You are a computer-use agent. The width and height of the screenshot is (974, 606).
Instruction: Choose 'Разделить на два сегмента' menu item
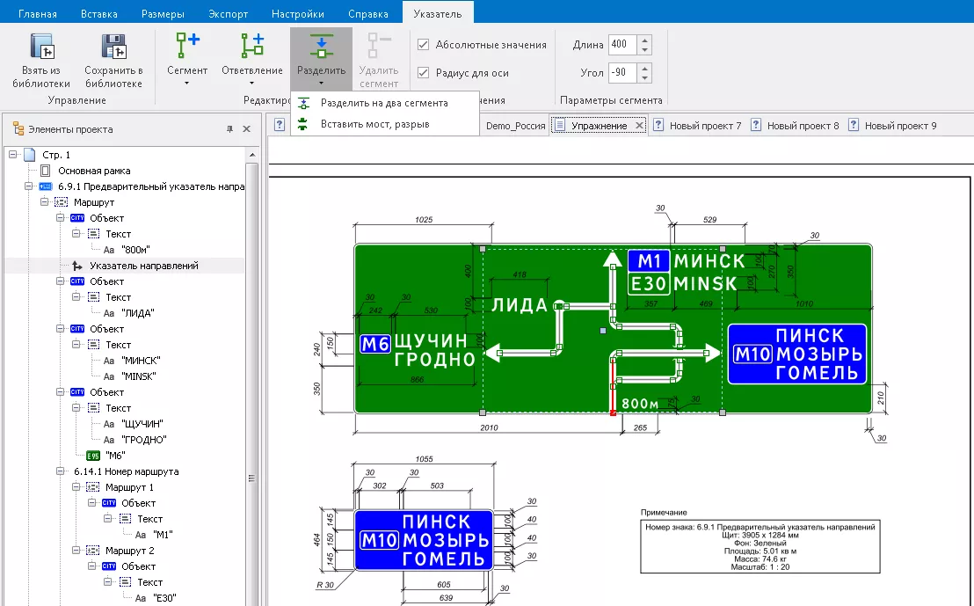384,103
